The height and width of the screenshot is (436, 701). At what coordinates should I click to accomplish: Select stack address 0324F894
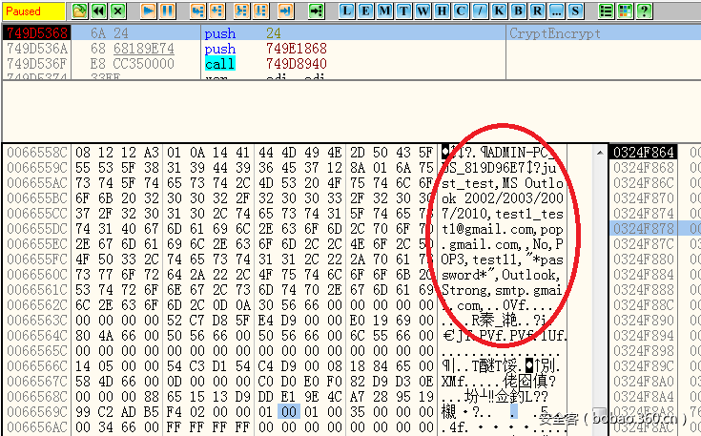pos(643,336)
